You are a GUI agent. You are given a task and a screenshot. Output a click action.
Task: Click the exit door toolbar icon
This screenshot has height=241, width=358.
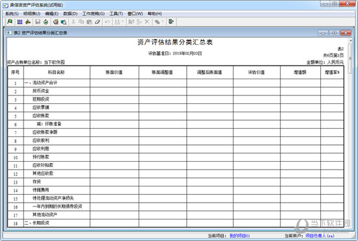171,22
